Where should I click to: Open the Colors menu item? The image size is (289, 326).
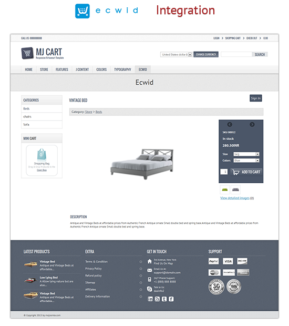tap(101, 70)
